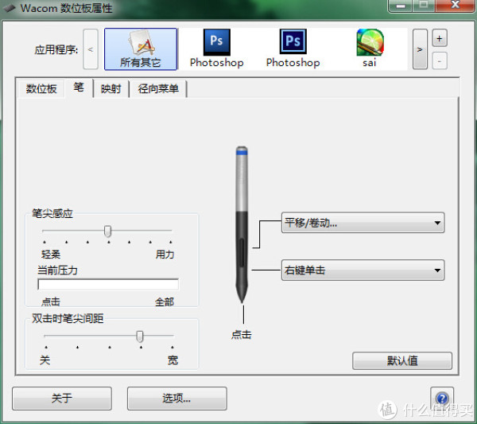Close the Wacom 数位板属性 window

tap(455, 6)
